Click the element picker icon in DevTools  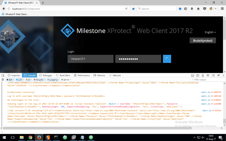tap(3, 75)
